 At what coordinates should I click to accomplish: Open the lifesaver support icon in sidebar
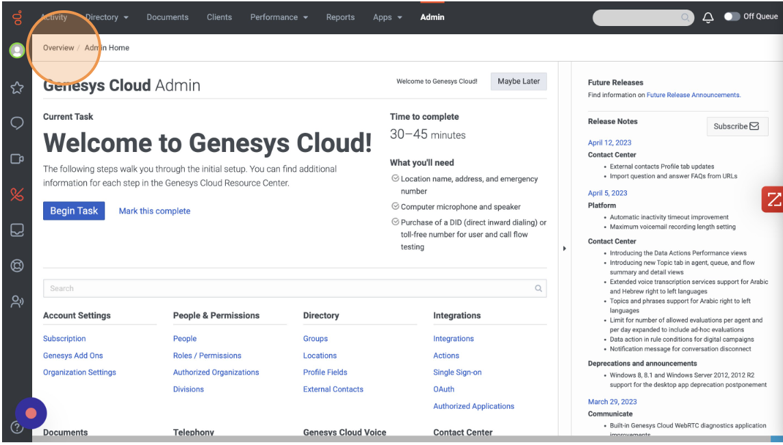click(x=17, y=266)
